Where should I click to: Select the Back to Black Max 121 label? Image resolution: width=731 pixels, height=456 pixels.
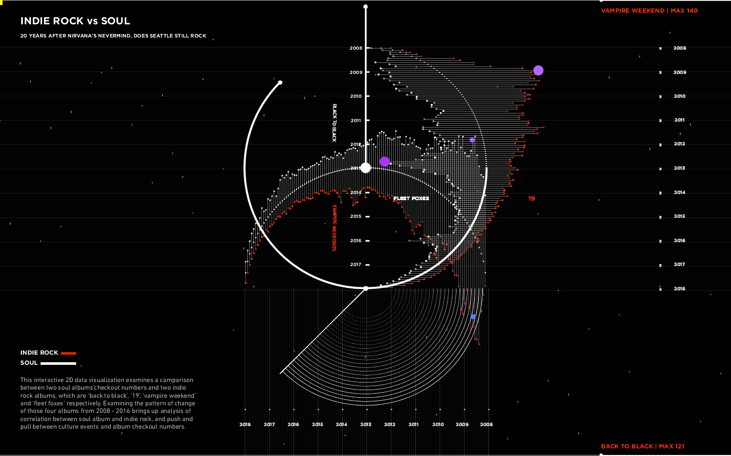[642, 446]
